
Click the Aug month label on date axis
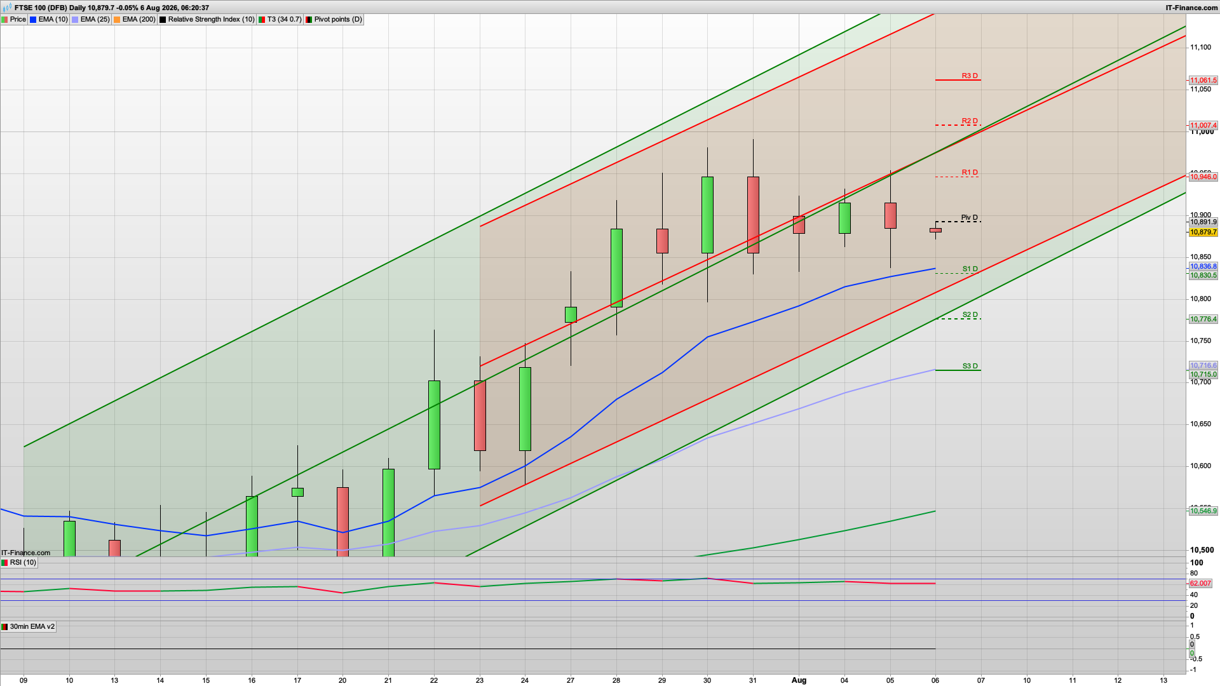coord(799,680)
